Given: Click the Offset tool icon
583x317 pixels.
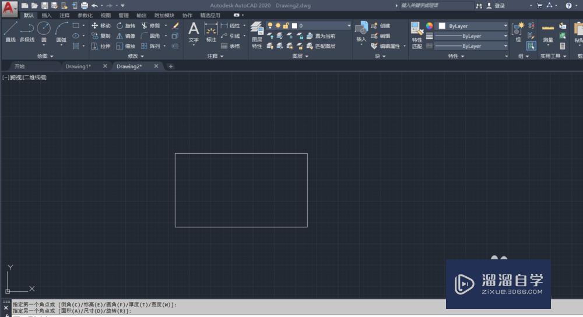Looking at the screenshot, I should tap(175, 46).
